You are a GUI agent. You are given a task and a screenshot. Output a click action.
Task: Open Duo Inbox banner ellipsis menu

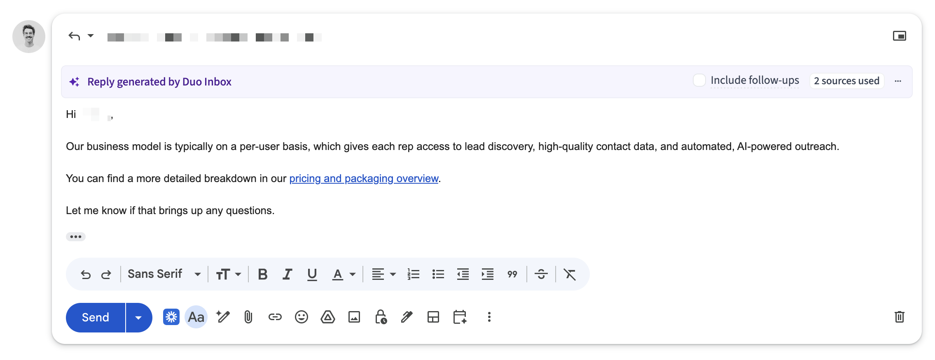(x=898, y=81)
